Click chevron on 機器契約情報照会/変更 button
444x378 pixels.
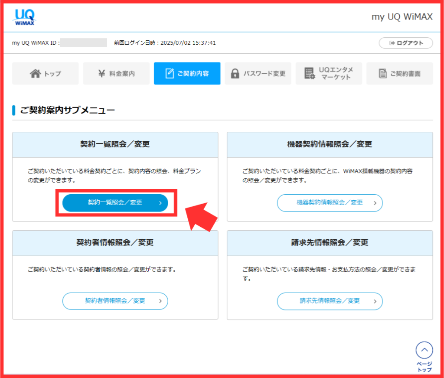(x=375, y=203)
